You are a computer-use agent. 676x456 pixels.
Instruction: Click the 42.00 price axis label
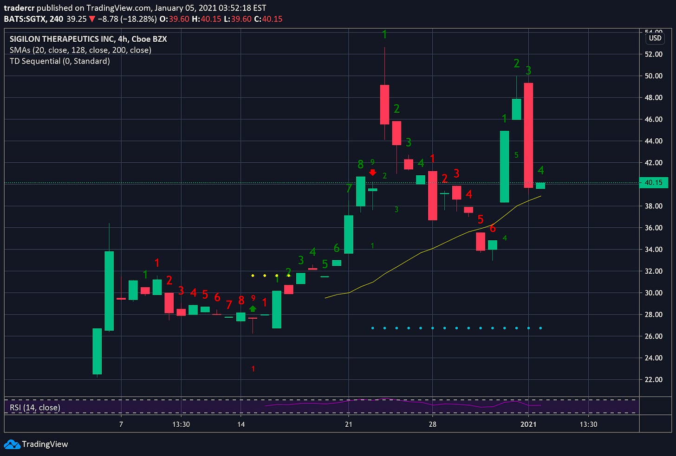pos(654,163)
